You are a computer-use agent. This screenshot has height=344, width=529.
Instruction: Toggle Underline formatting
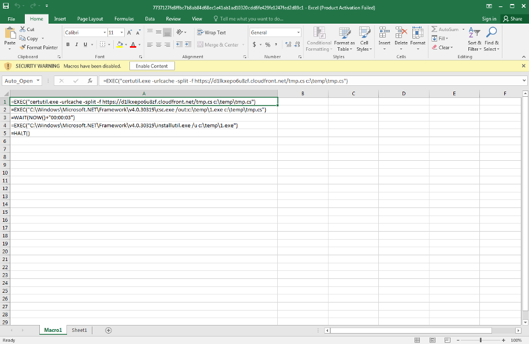coord(85,44)
